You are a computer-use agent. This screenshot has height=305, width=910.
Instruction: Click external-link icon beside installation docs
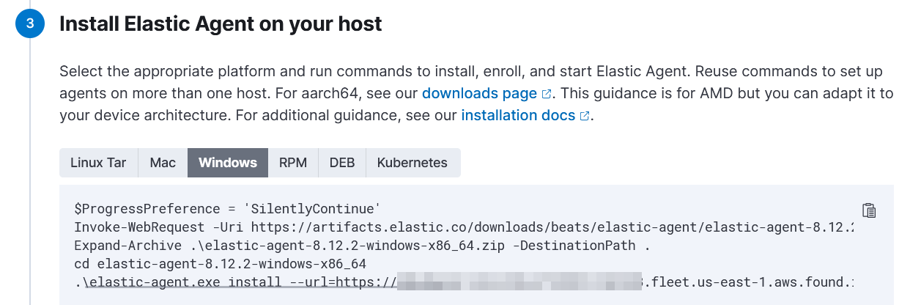pos(585,116)
